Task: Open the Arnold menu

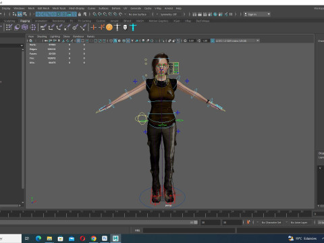Action: tap(169, 8)
